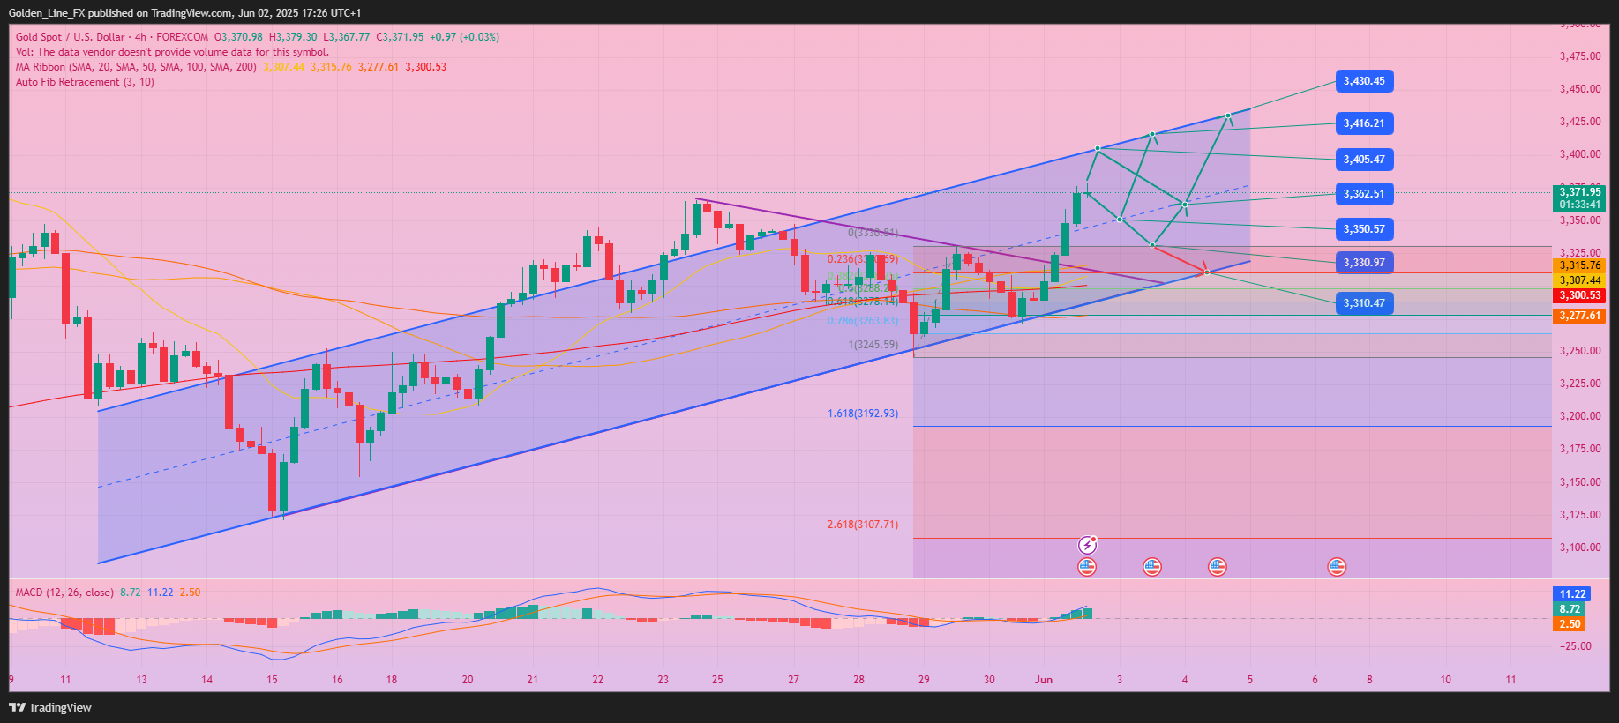Click the MACD (12, 26, close) legend

64,593
